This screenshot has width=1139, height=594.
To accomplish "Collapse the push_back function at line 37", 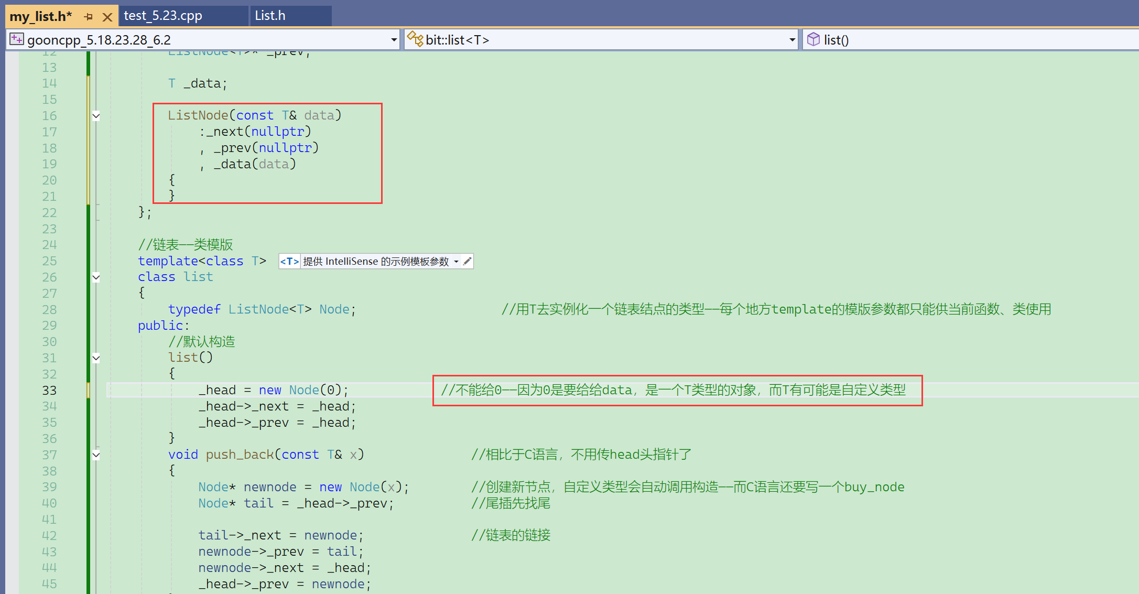I will click(96, 455).
